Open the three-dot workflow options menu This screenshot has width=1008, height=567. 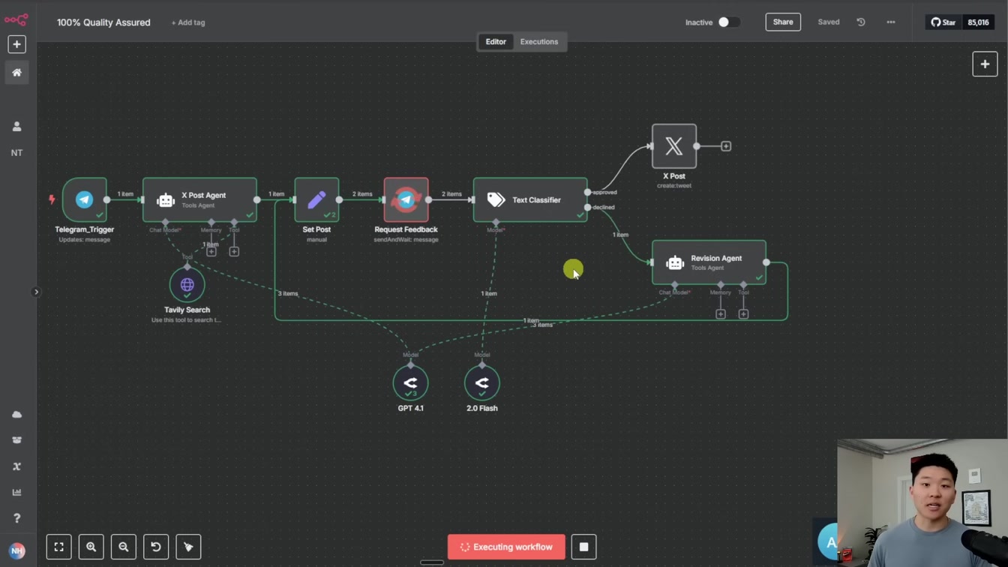click(891, 22)
